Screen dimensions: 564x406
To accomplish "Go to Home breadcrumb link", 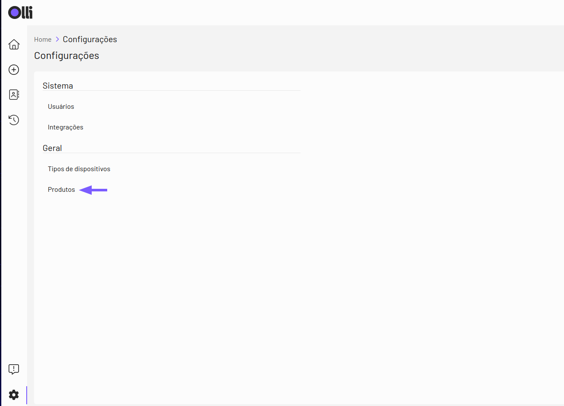I will pyautogui.click(x=43, y=40).
